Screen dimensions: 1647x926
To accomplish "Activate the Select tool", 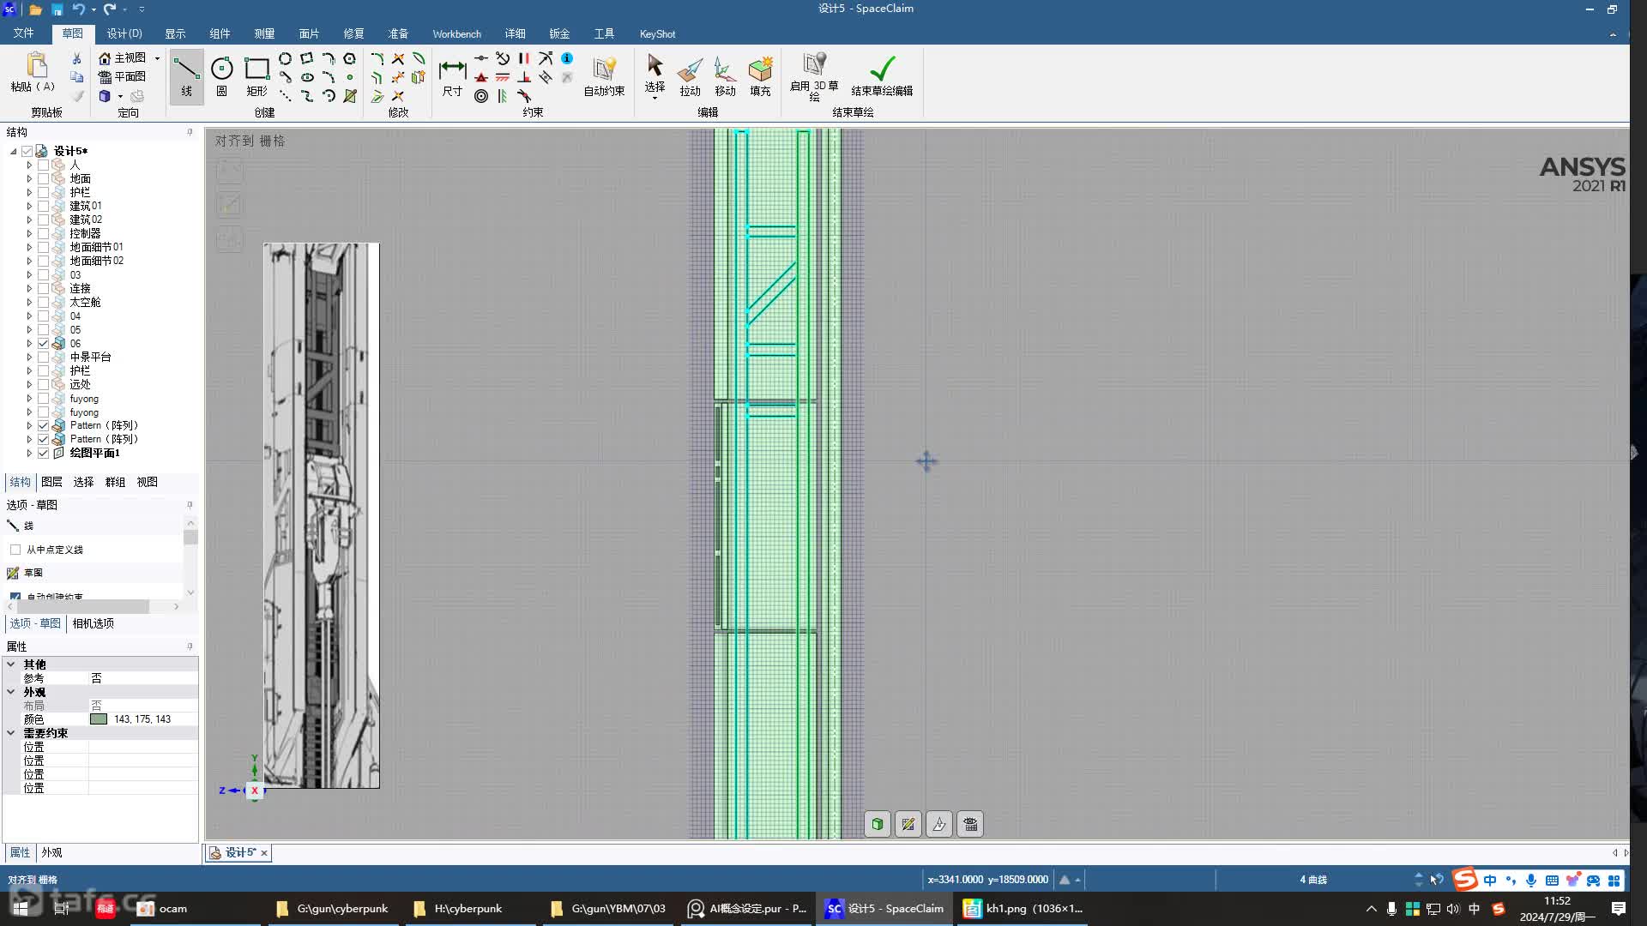I will pos(655,75).
